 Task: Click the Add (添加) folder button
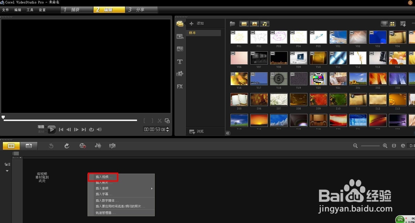pos(197,24)
